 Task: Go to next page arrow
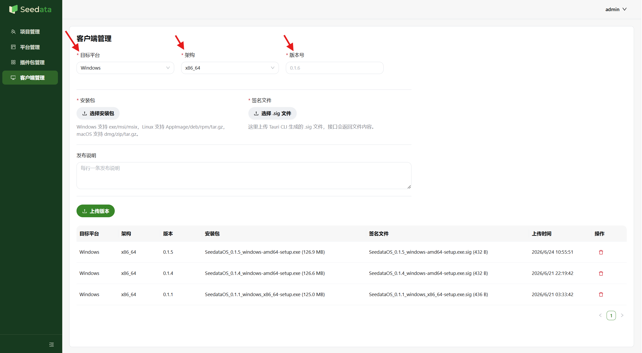click(622, 315)
